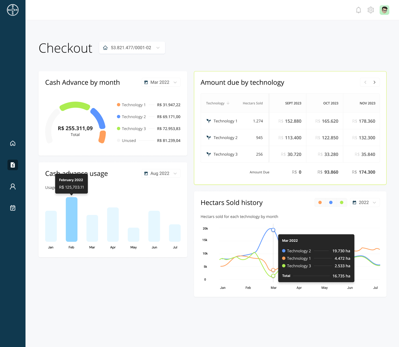Screen dimensions: 399x347
Task: Open the 53.821.477/0001-02 account dropdown
Action: click(132, 48)
